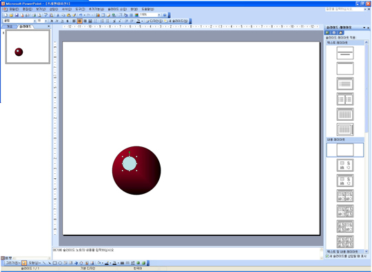Select the Arrow drawing tool

50,263
